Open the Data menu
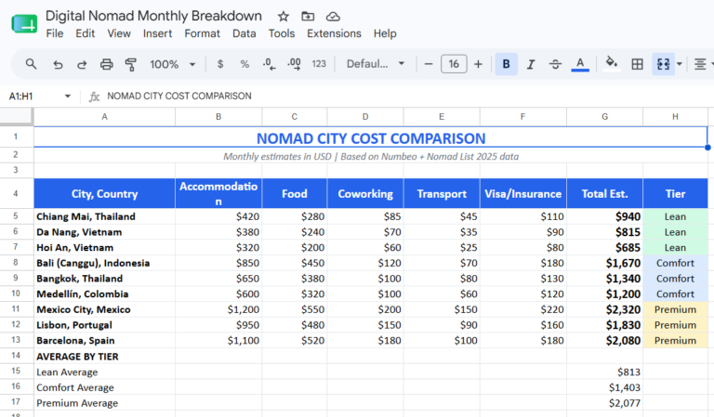 point(245,33)
